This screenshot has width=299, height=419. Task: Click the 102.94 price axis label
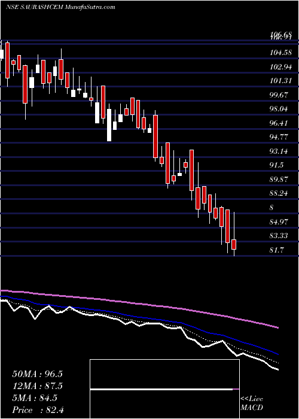tap(280, 67)
